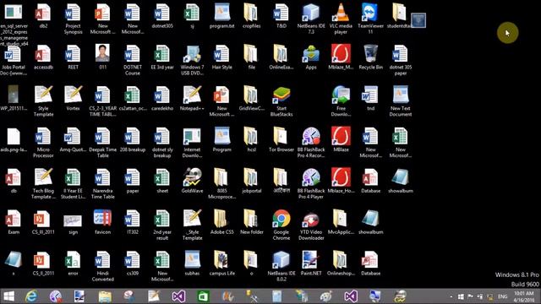Select the MvcApplic... folder
The image size is (541, 304).
pyautogui.click(x=341, y=222)
